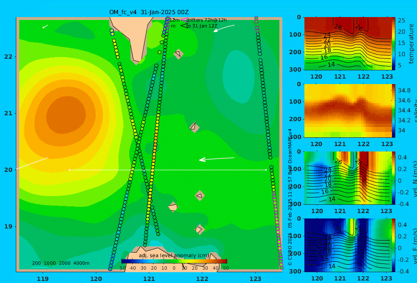The width and height of the screenshot is (417, 283).
Task: Click the white current arrow near the top right of map
Action: point(224,28)
